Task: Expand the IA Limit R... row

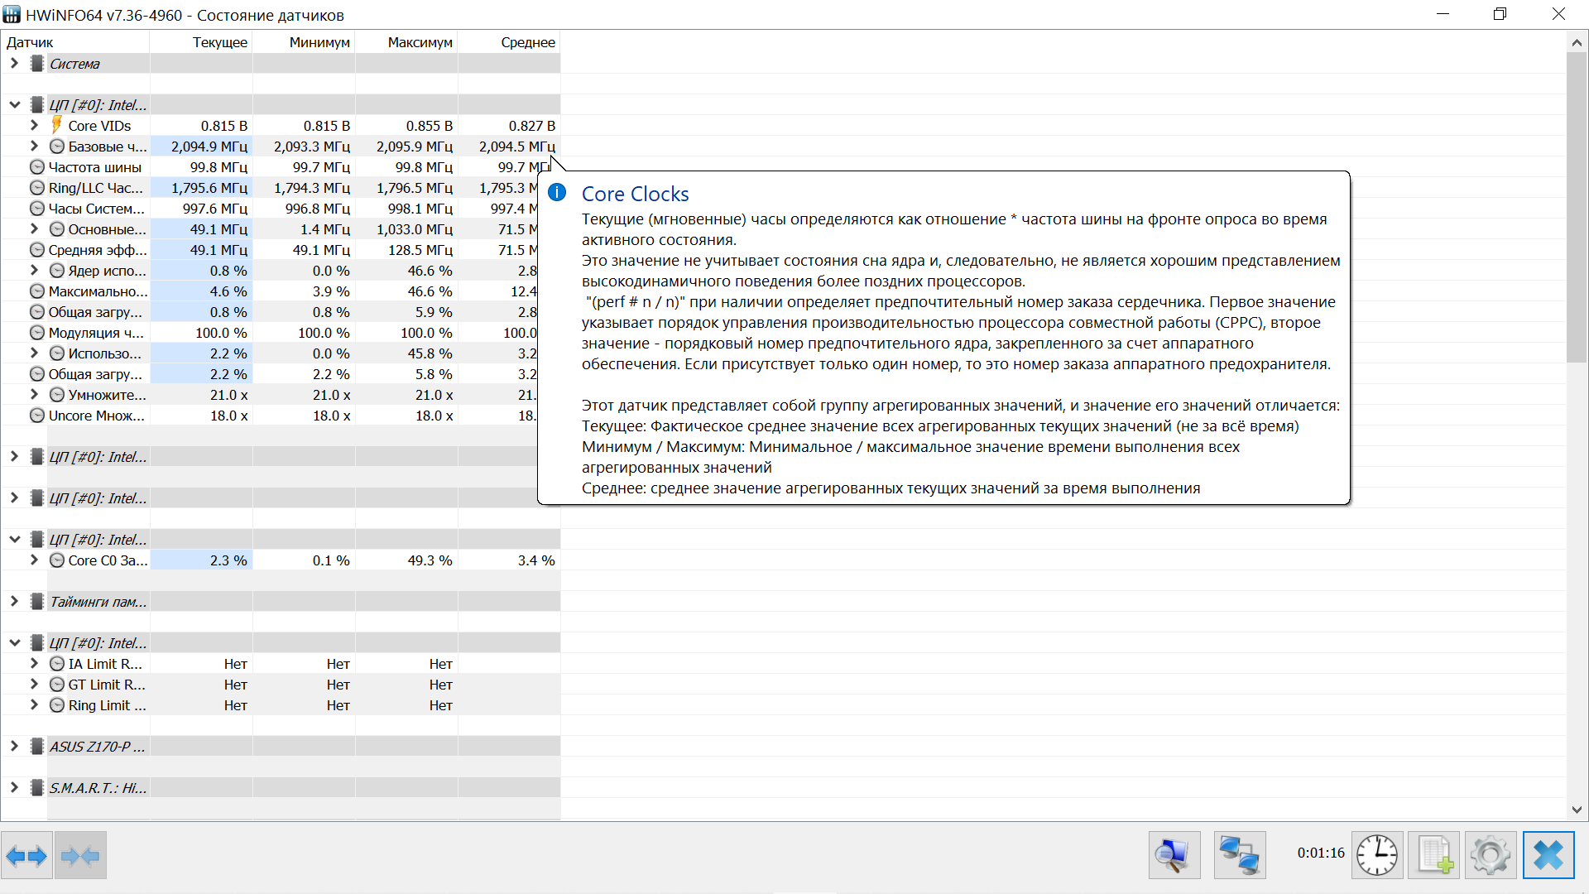Action: tap(34, 664)
